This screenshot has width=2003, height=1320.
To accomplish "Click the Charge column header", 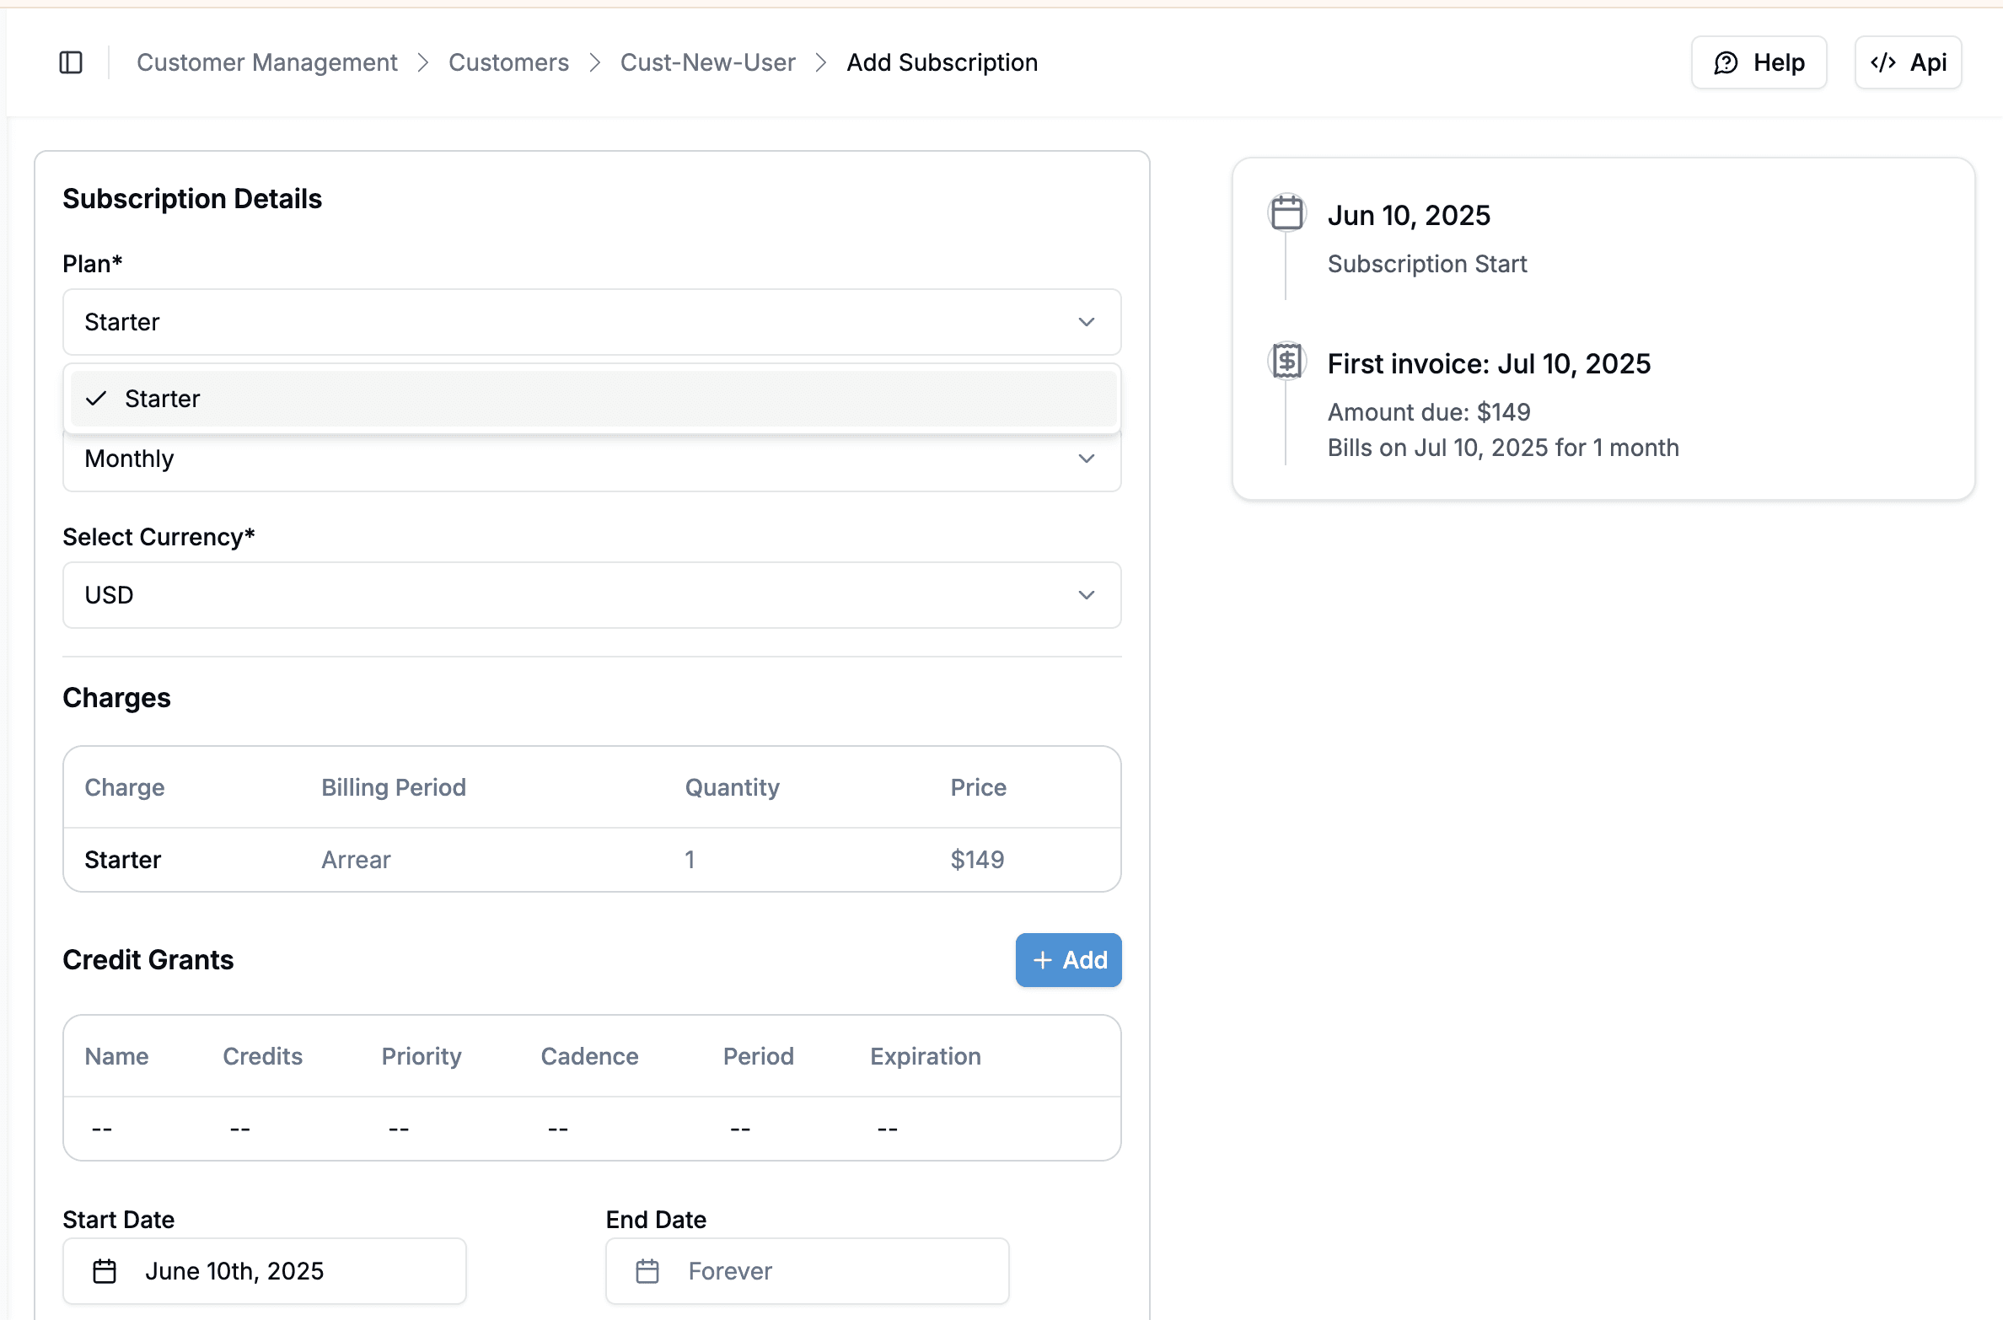I will point(125,787).
